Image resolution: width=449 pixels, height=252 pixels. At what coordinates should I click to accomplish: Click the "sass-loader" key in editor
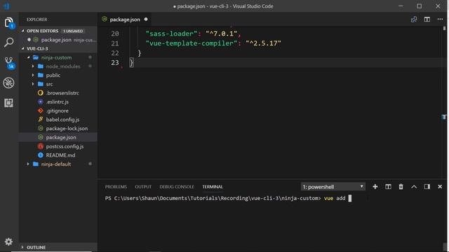click(x=171, y=34)
